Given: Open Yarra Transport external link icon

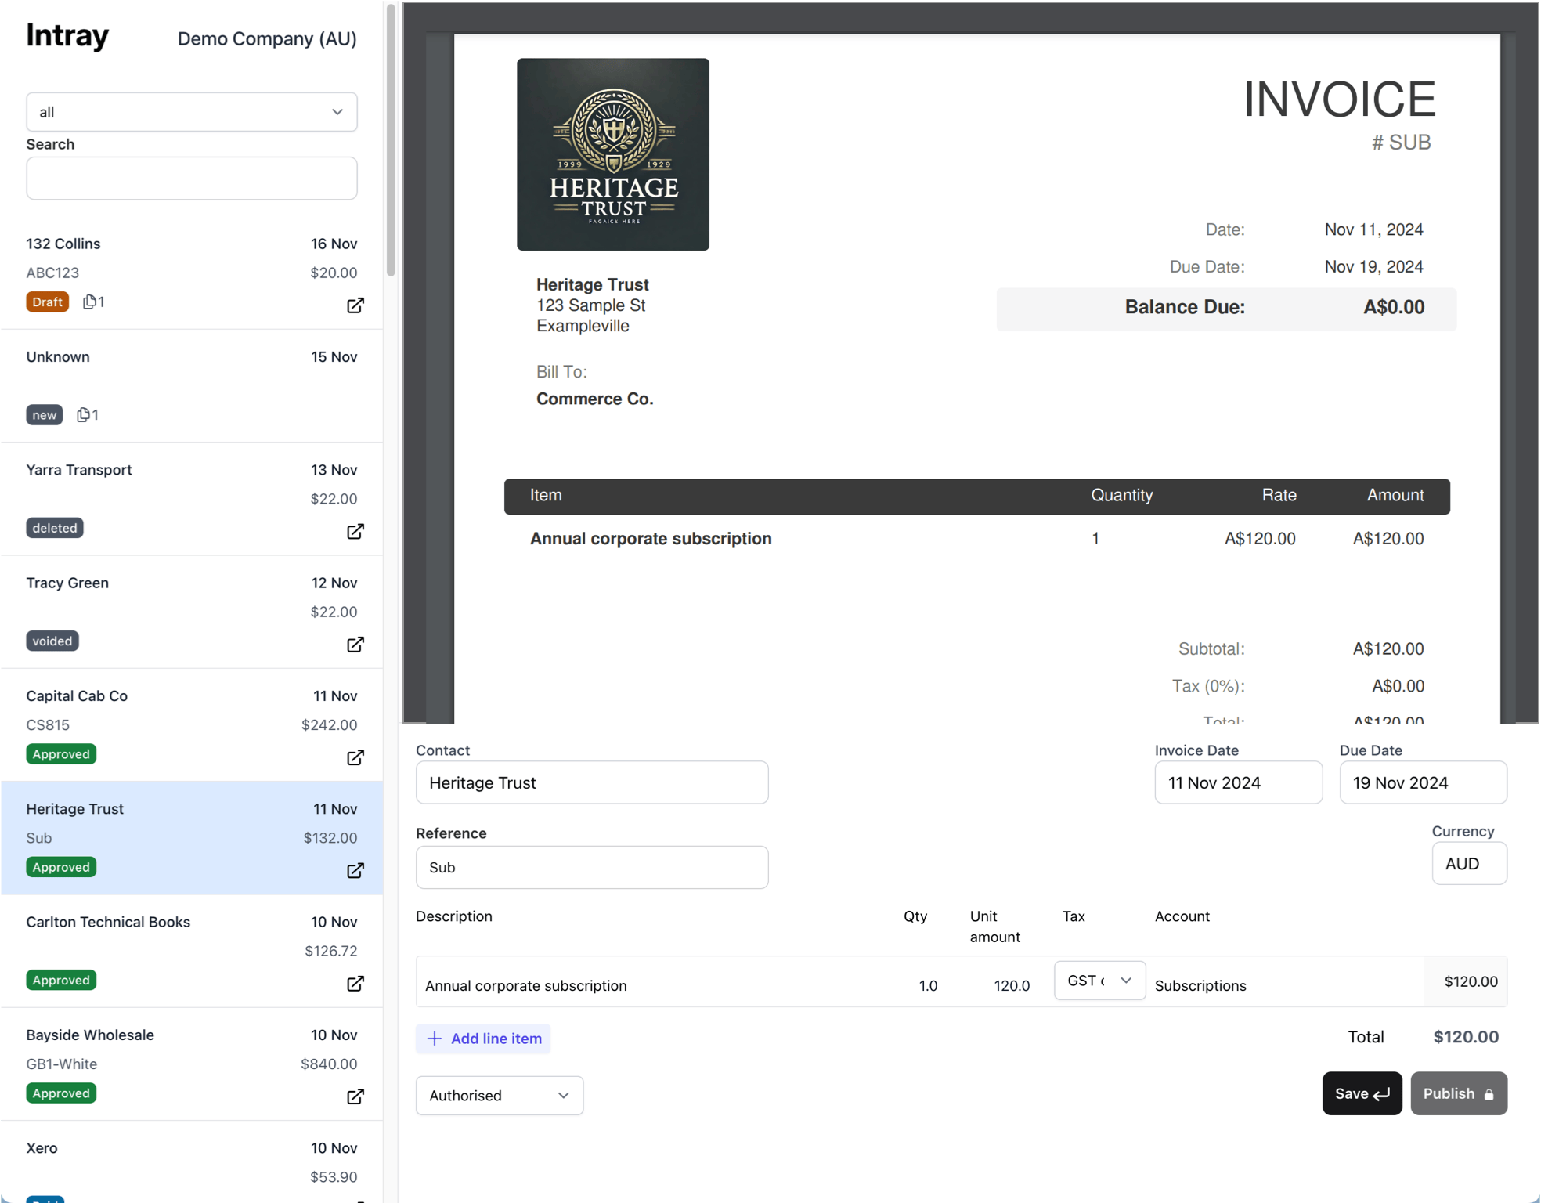Looking at the screenshot, I should point(355,531).
